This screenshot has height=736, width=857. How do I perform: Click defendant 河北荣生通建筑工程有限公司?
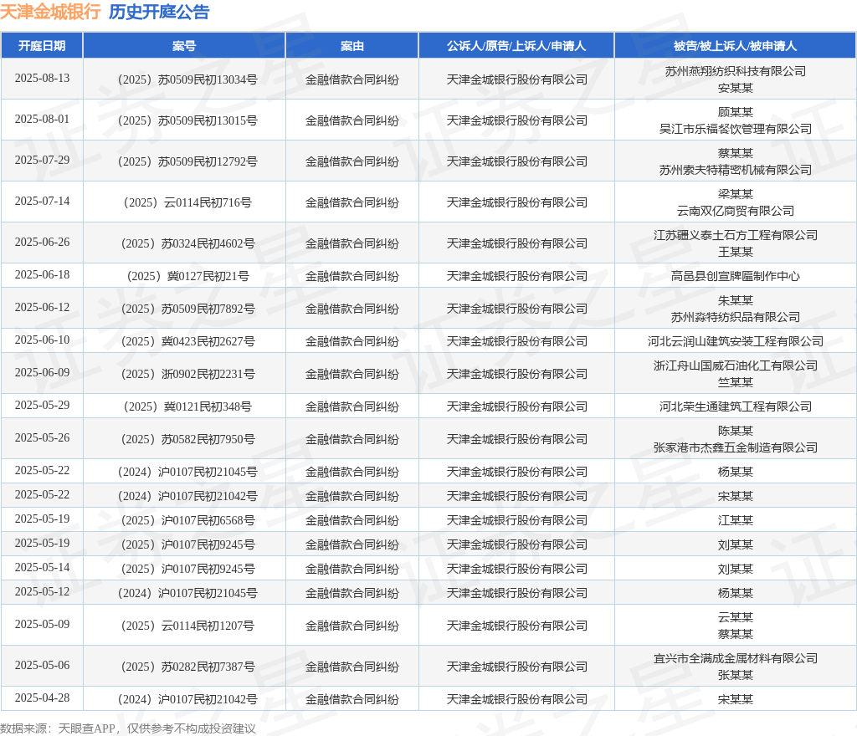pos(735,406)
